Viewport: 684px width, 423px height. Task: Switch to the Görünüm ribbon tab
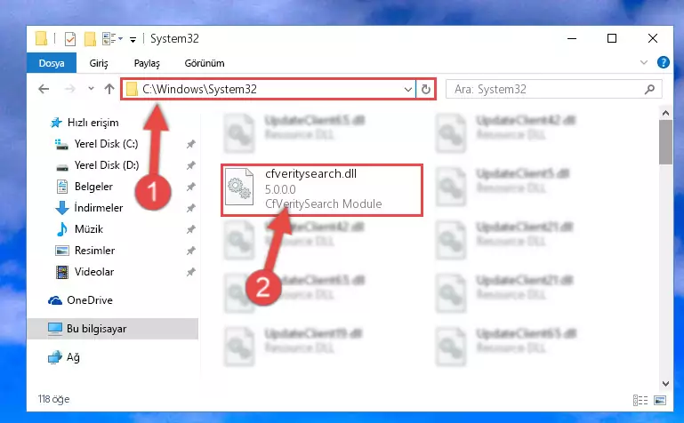(x=205, y=63)
